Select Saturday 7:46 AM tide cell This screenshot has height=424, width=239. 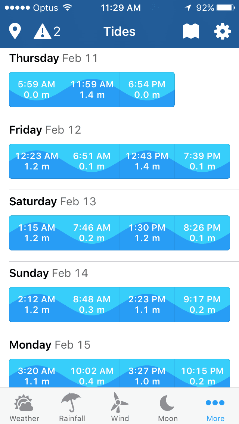(x=92, y=233)
